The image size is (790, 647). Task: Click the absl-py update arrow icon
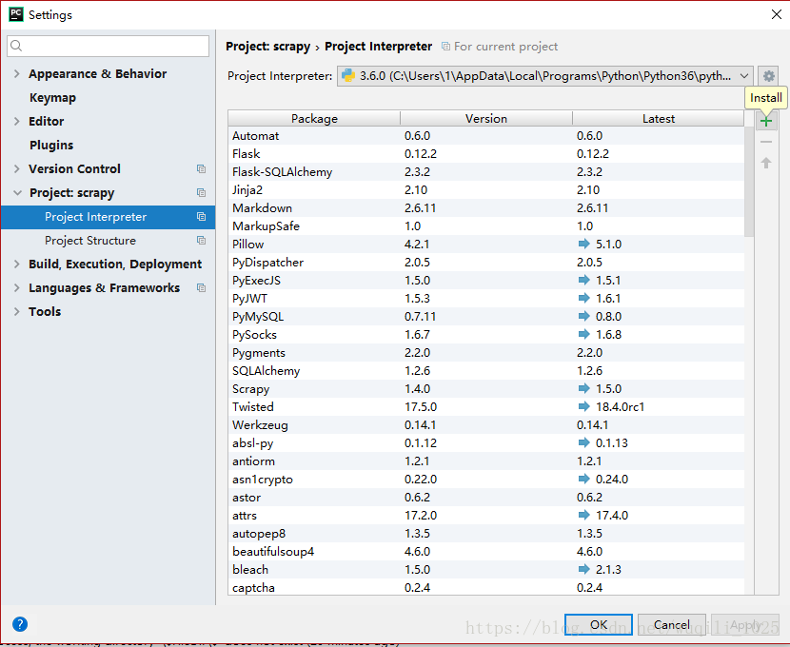tap(584, 442)
